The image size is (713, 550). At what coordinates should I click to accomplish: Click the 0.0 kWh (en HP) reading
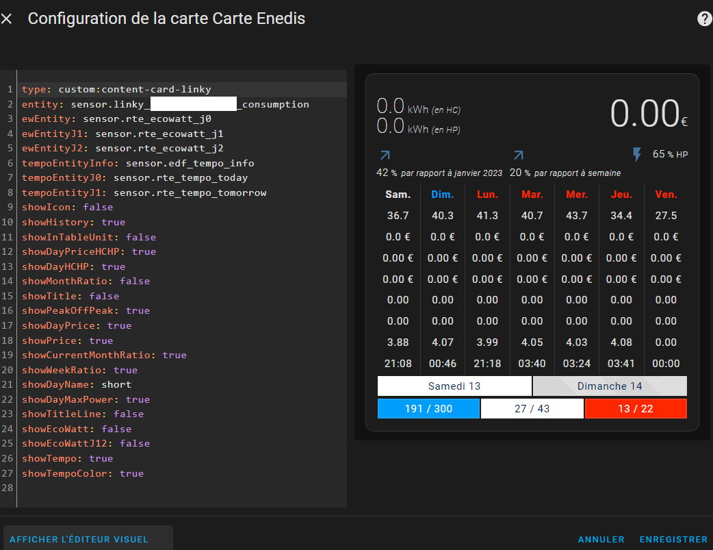418,126
